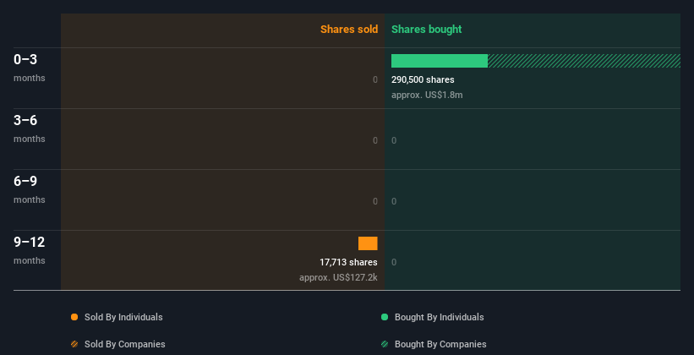Toggle the Bought By Individuals legend label
Screen dimensions: 694x355
pos(440,317)
